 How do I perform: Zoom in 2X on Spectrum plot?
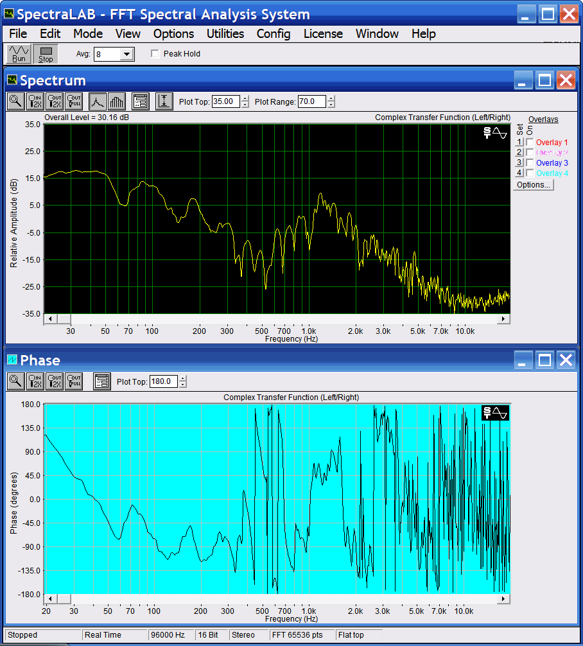pos(35,101)
